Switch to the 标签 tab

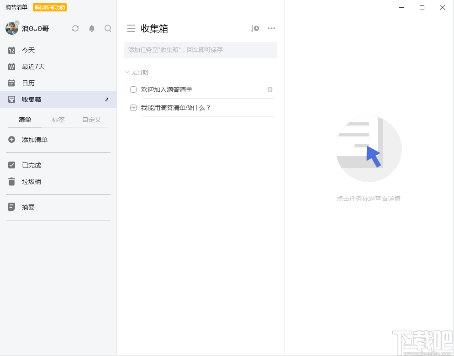point(58,120)
